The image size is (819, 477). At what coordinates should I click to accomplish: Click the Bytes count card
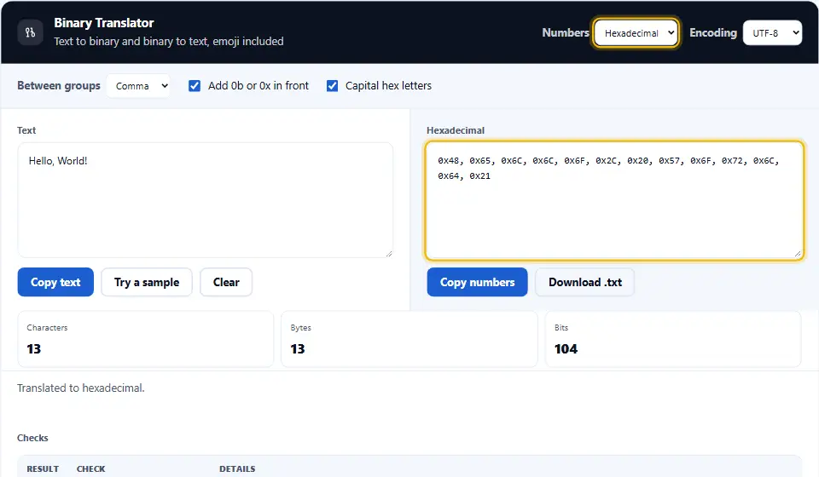click(x=409, y=339)
